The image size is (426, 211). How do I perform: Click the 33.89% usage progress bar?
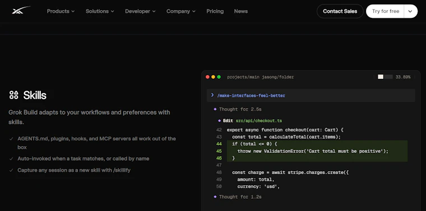pos(385,77)
